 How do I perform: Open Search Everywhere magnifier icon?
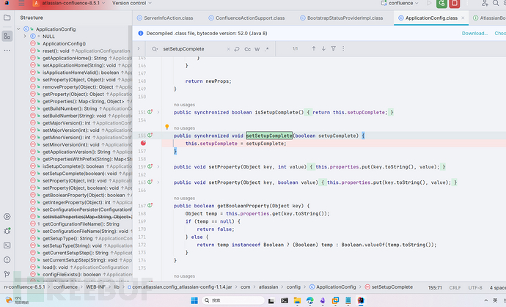(496, 3)
